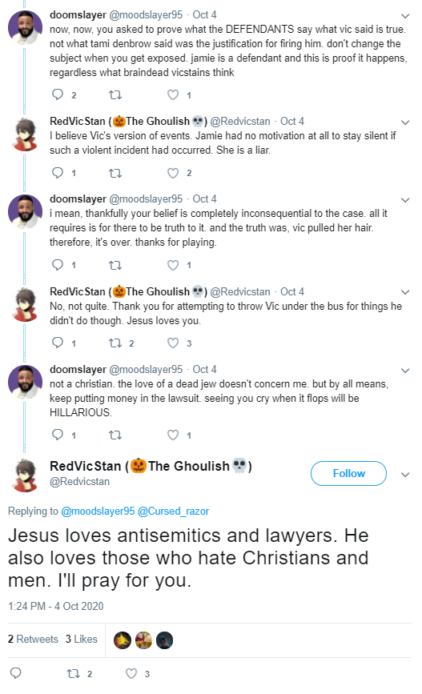
Task: Like the 'thanks for playing' tweet
Action: (x=173, y=265)
